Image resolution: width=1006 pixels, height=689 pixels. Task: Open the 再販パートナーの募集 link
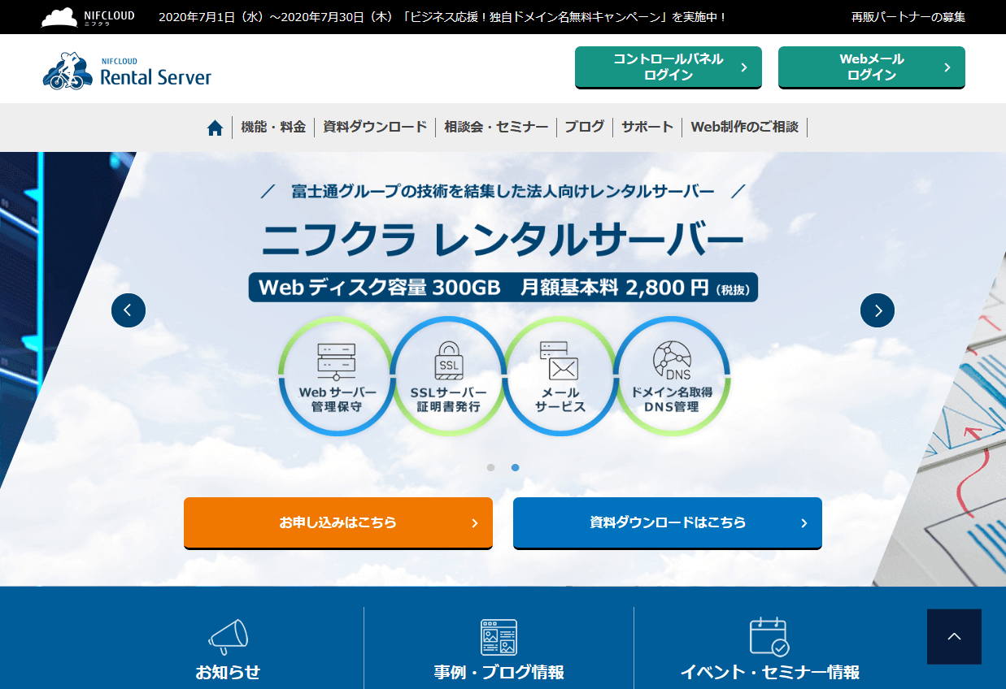[x=908, y=17]
